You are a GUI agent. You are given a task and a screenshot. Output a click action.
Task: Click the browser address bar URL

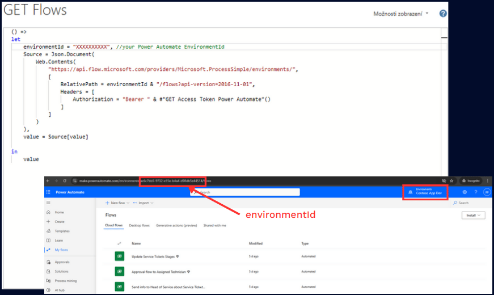[145, 181]
